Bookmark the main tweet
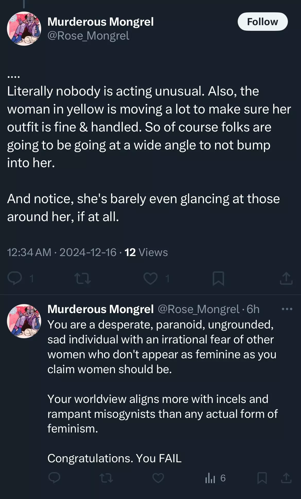The image size is (301, 499). pos(218,278)
